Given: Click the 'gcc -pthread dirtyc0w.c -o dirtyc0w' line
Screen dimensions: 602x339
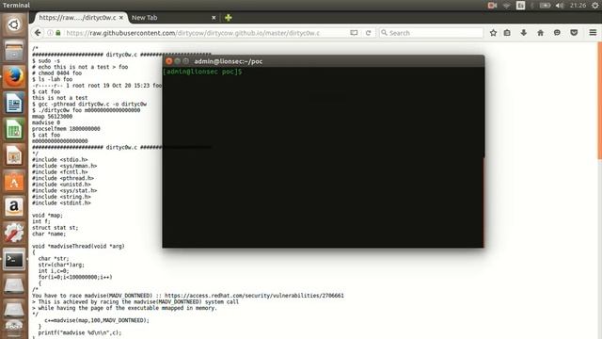Looking at the screenshot, I should (x=89, y=104).
